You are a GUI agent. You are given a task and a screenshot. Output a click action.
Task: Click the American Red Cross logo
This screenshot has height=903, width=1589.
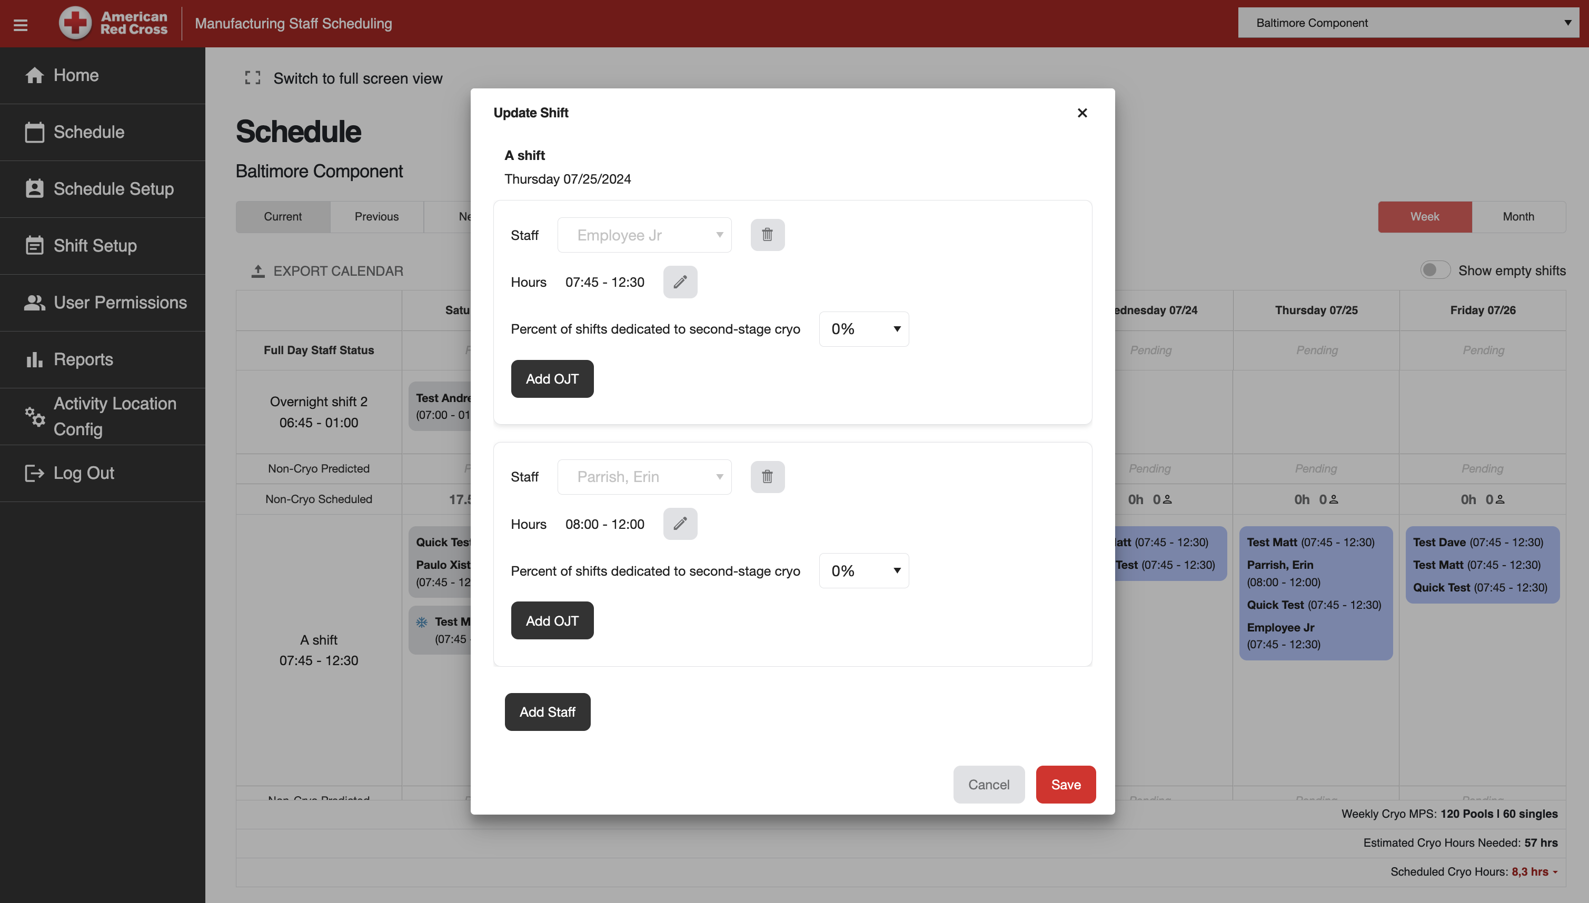coord(114,23)
